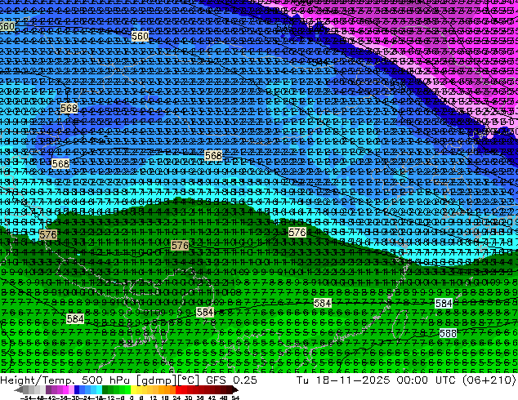
Task: Select the 'Height/Temp.' caption text
Action: 37,380
